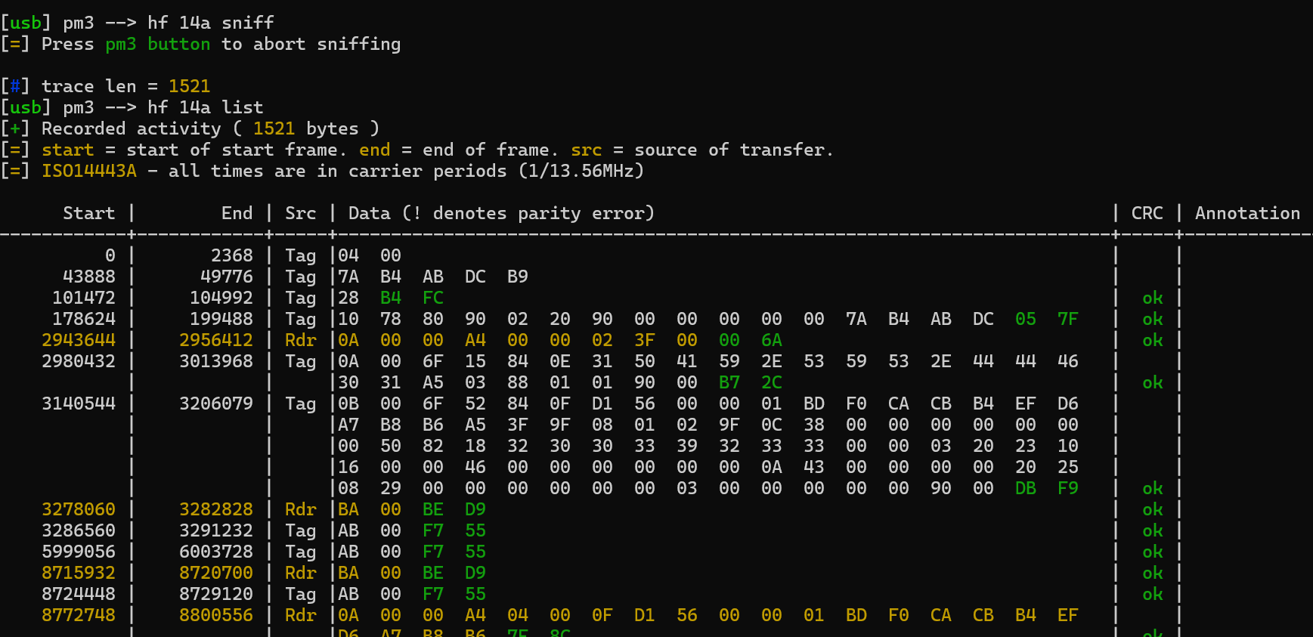1313x637 pixels.
Task: Select the yellow end time 8720700
Action: pyautogui.click(x=216, y=573)
